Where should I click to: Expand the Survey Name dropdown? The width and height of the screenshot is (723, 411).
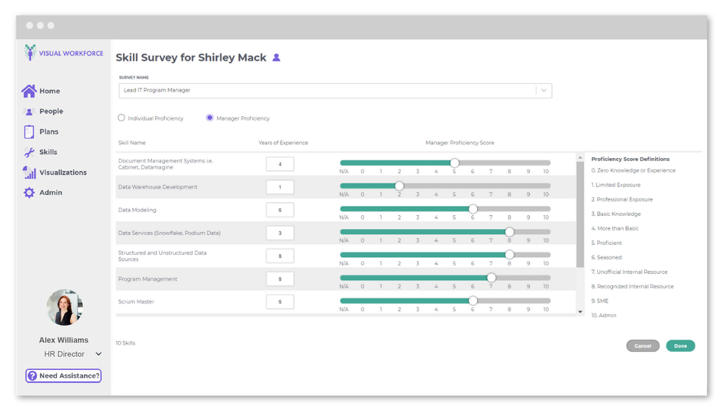point(544,90)
